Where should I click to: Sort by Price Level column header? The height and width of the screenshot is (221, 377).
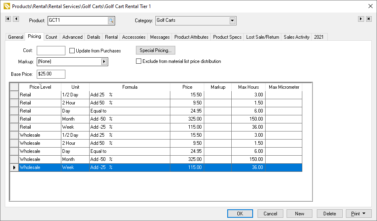(40, 87)
